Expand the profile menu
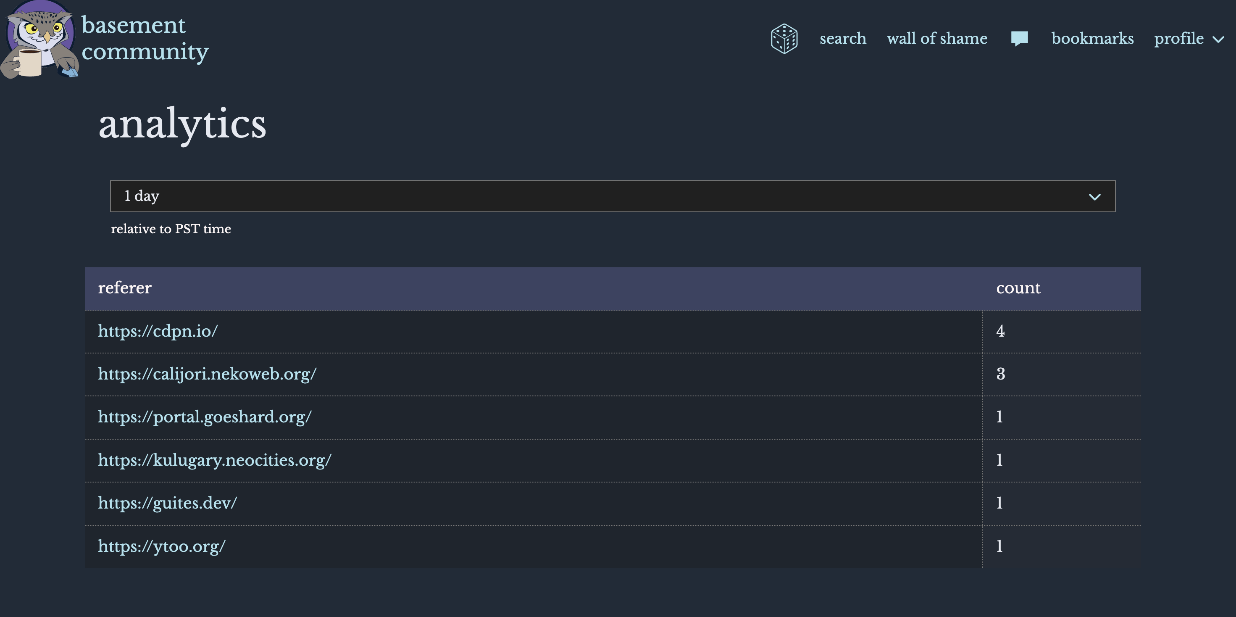The height and width of the screenshot is (617, 1236). [1178, 38]
